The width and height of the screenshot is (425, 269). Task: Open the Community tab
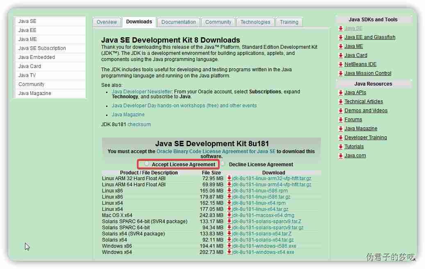click(x=218, y=22)
